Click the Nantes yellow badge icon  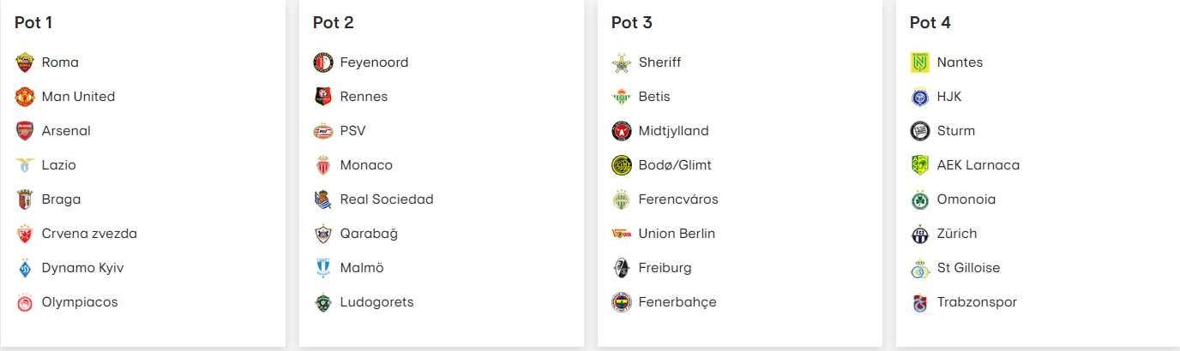(919, 62)
